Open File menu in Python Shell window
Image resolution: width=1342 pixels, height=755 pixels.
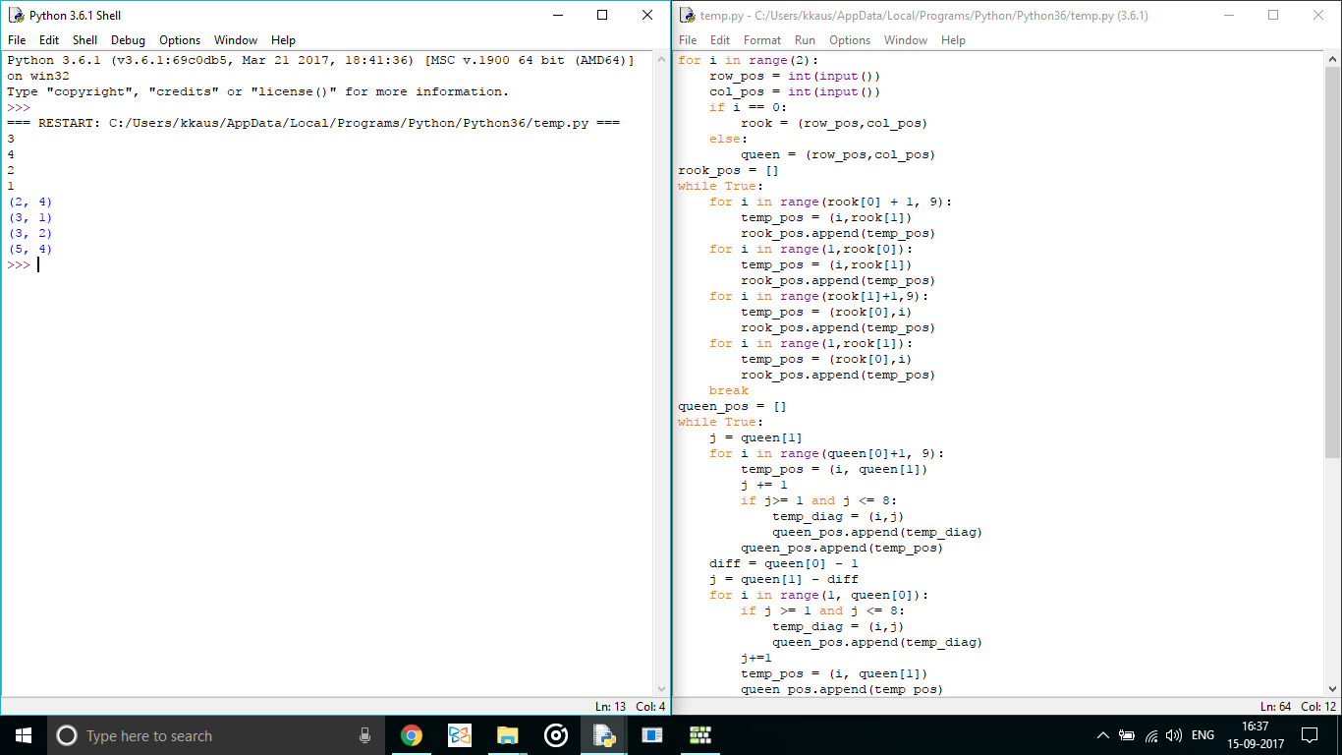point(17,40)
